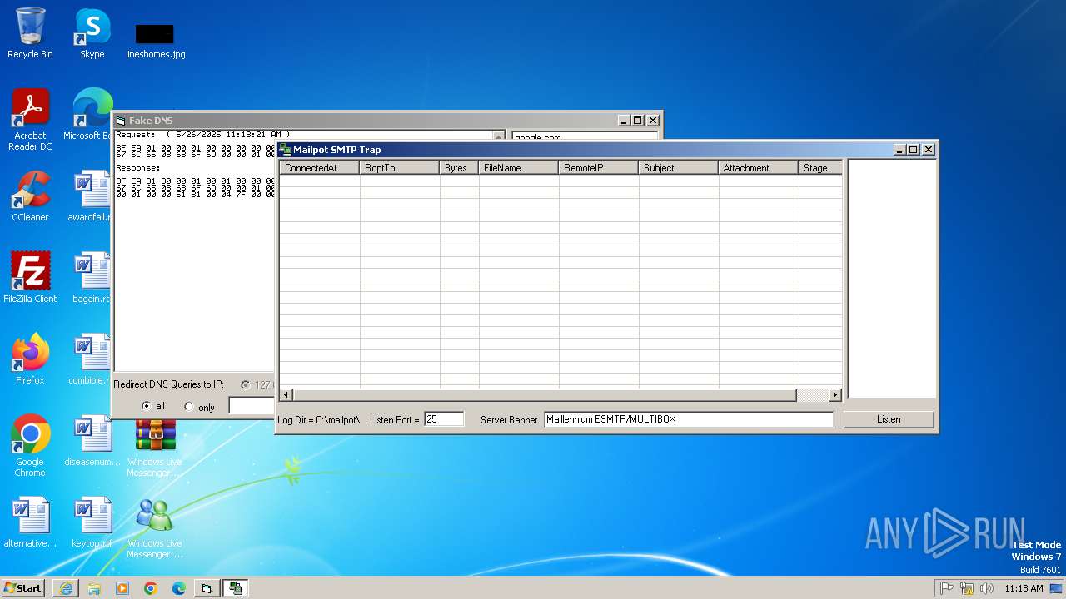Click the taskbar clock showing 11:18 AM
Viewport: 1066px width, 599px height.
pos(1024,588)
